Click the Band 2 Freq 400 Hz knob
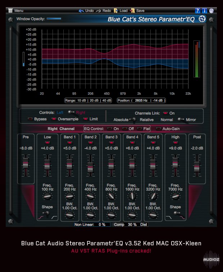223x272 pixels. (x=90, y=196)
